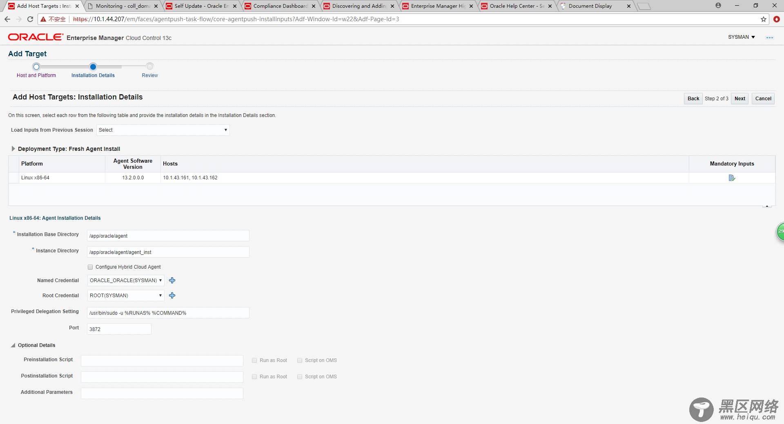The image size is (784, 424).
Task: Click the Review train stop circle
Action: 150,67
